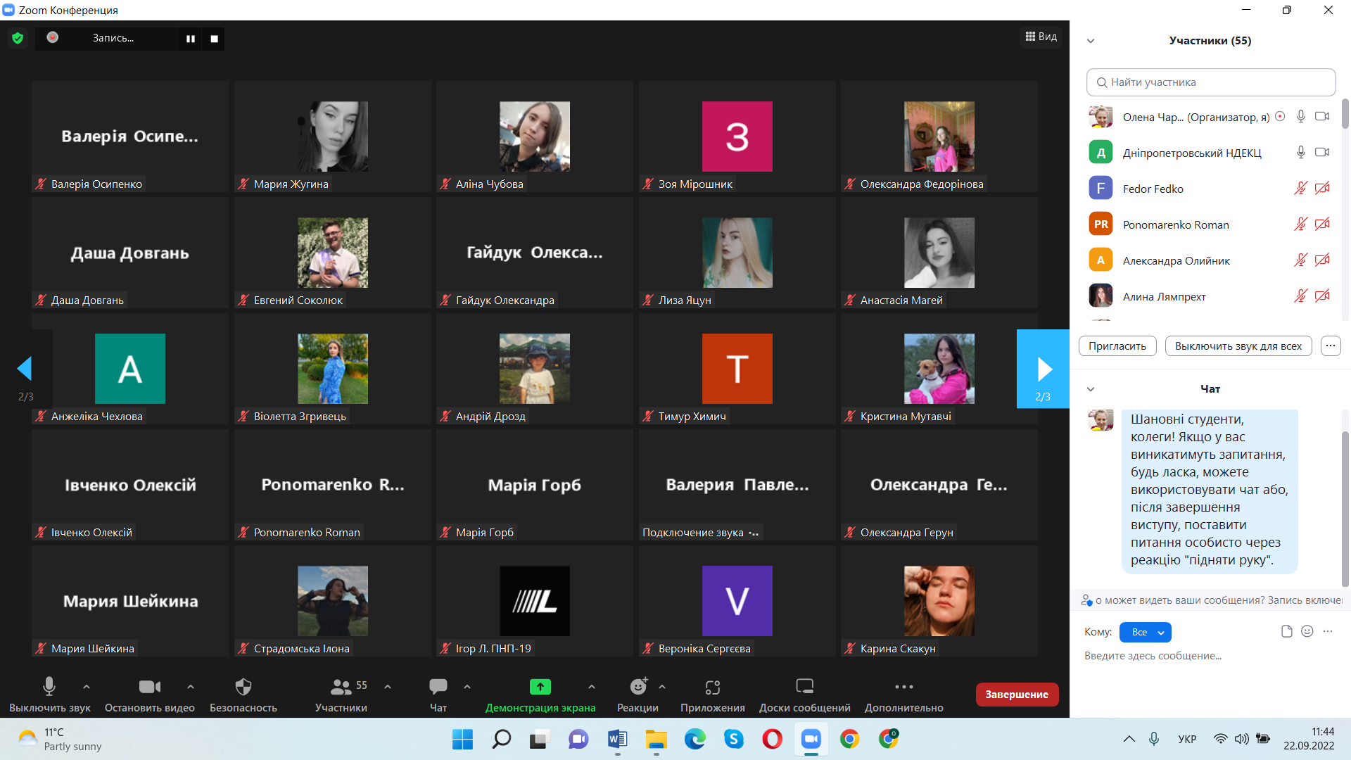This screenshot has width=1351, height=760.
Task: Open the Кому recipient dropdown Все
Action: [x=1145, y=633]
